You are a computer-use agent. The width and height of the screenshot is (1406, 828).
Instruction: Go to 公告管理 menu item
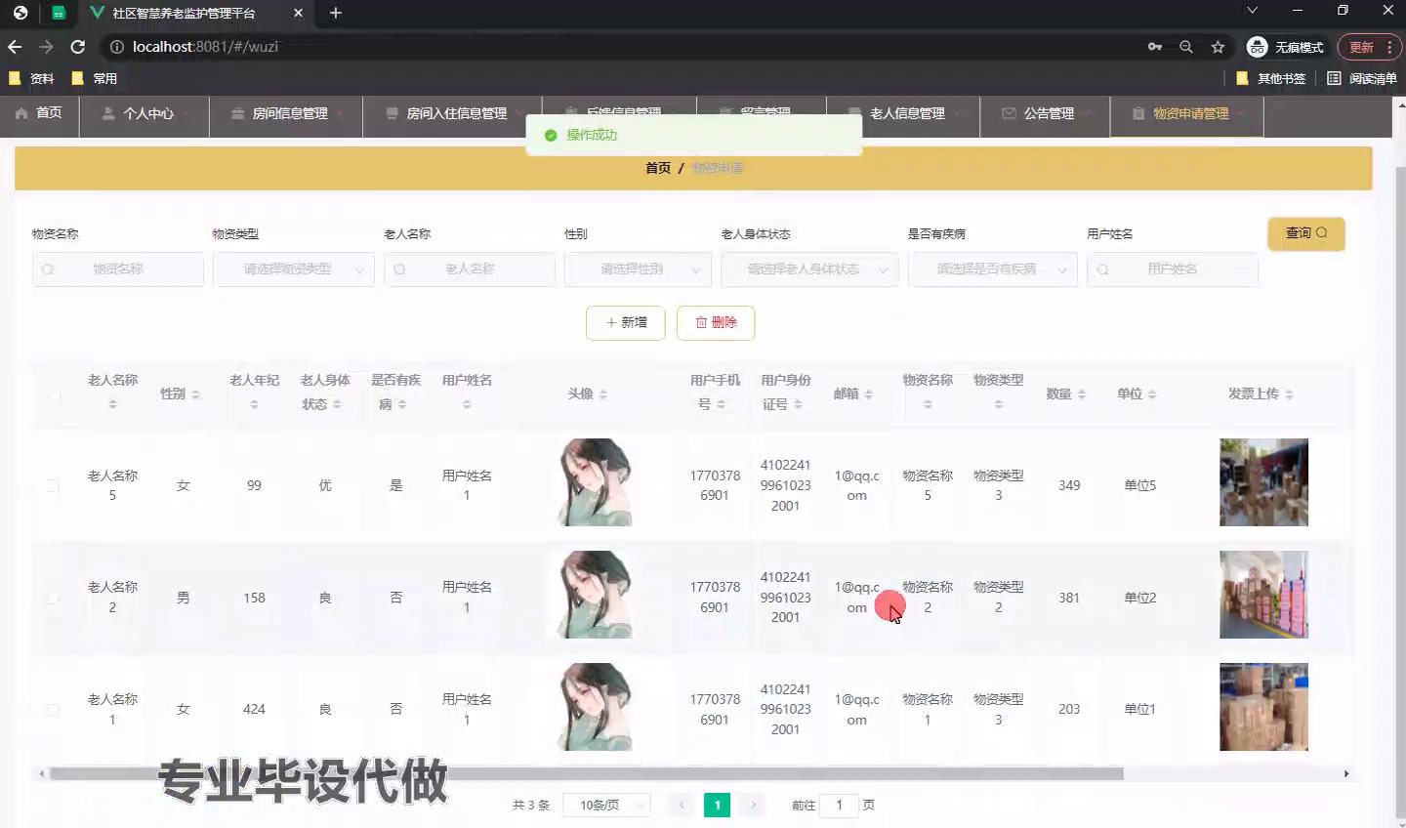tap(1048, 114)
